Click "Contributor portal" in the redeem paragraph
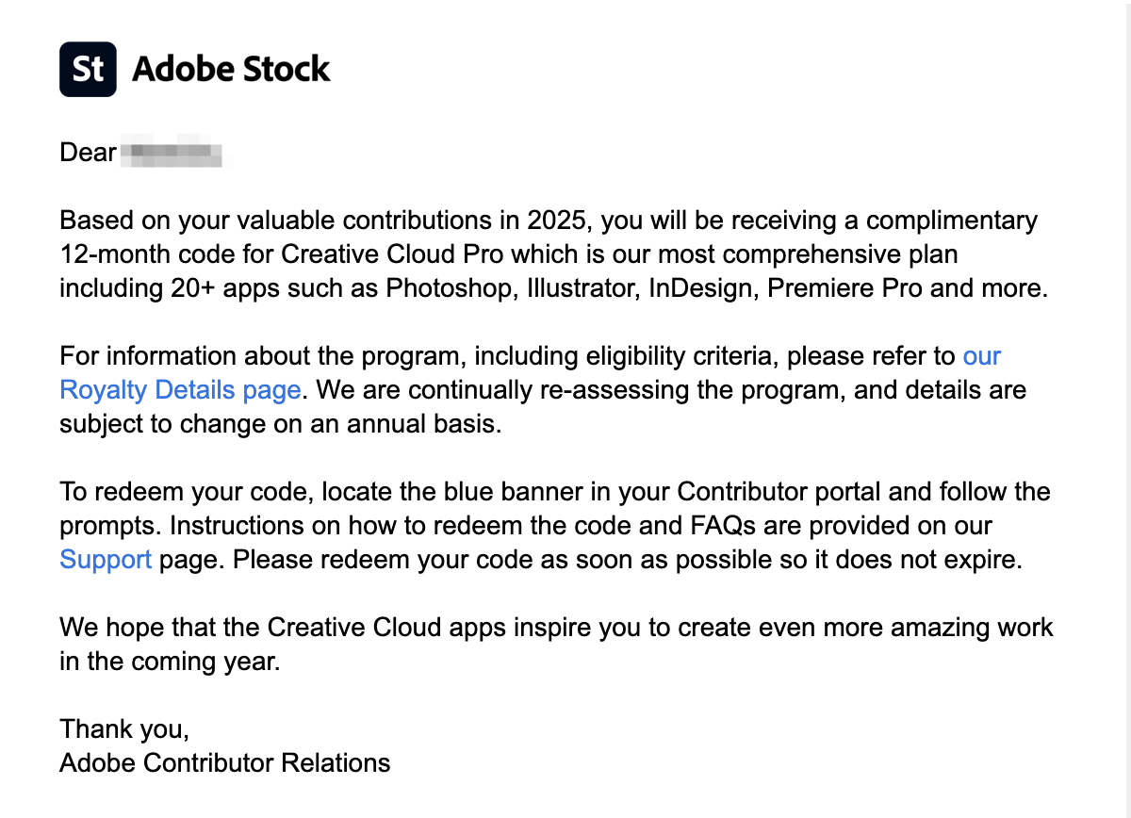The height and width of the screenshot is (818, 1131). pos(798,491)
